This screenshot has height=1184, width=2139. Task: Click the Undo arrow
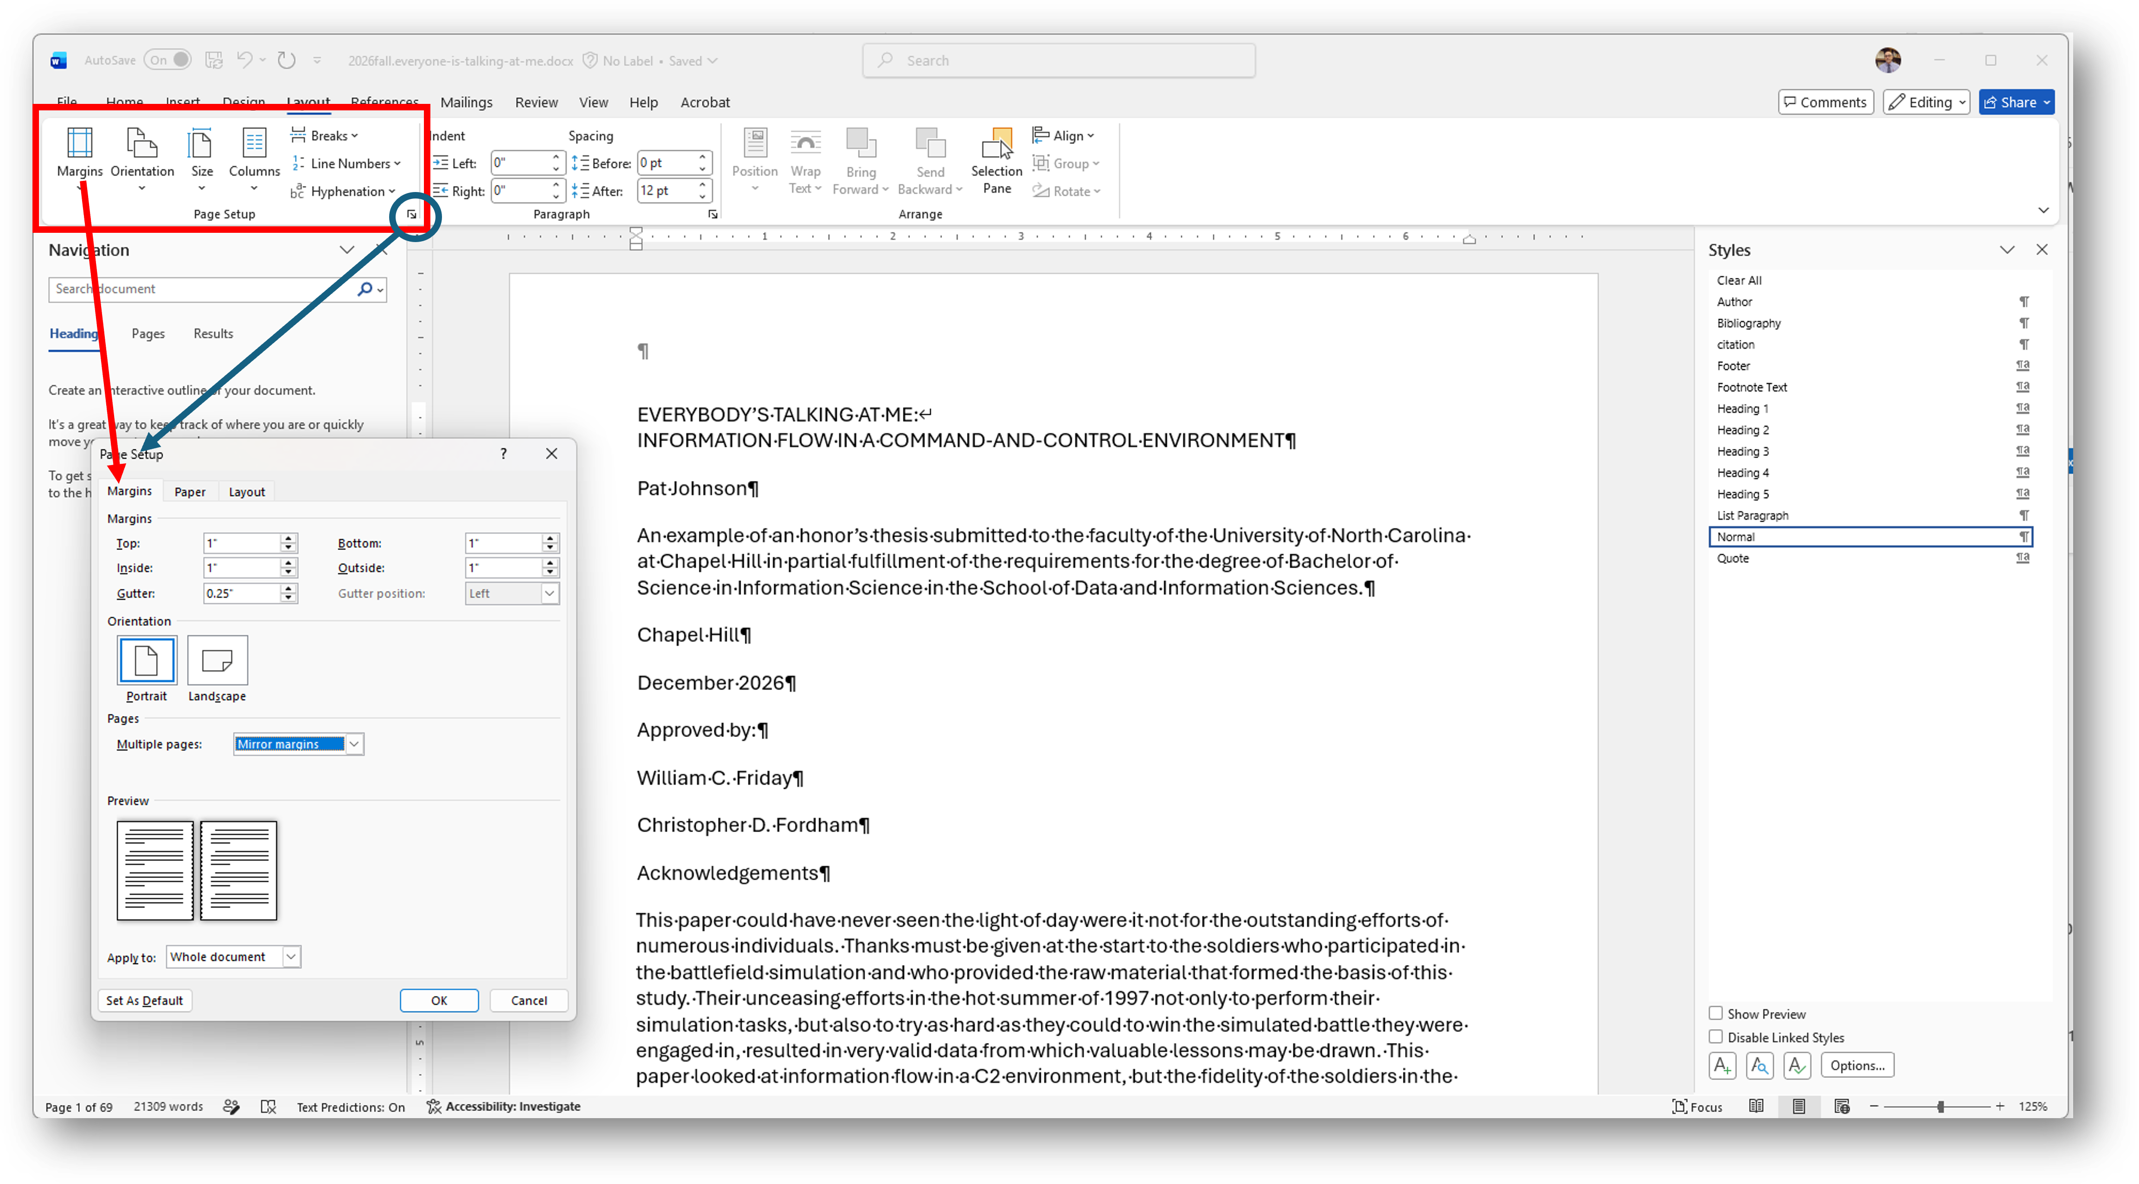pyautogui.click(x=244, y=60)
